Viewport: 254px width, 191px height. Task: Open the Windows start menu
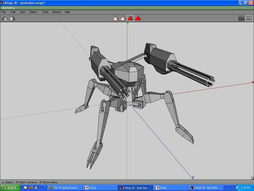click(x=10, y=188)
